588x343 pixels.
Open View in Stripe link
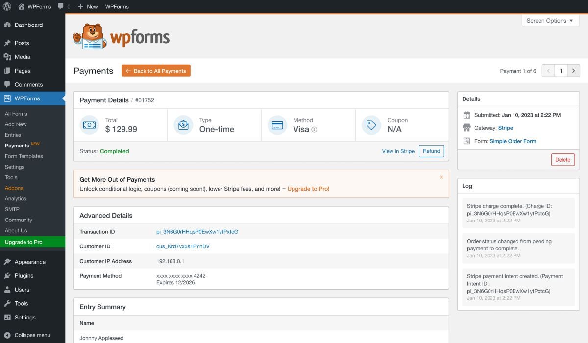398,151
